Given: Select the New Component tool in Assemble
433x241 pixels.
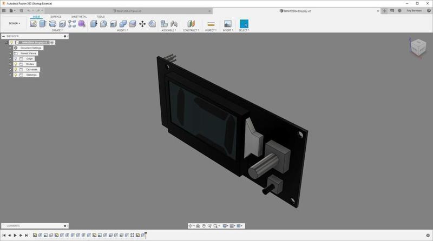Looking at the screenshot, I should pyautogui.click(x=164, y=24).
